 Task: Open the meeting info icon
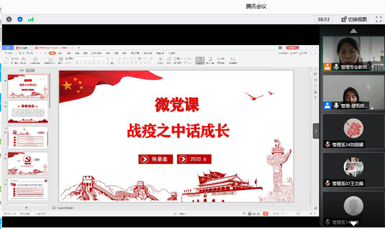pyautogui.click(x=9, y=19)
